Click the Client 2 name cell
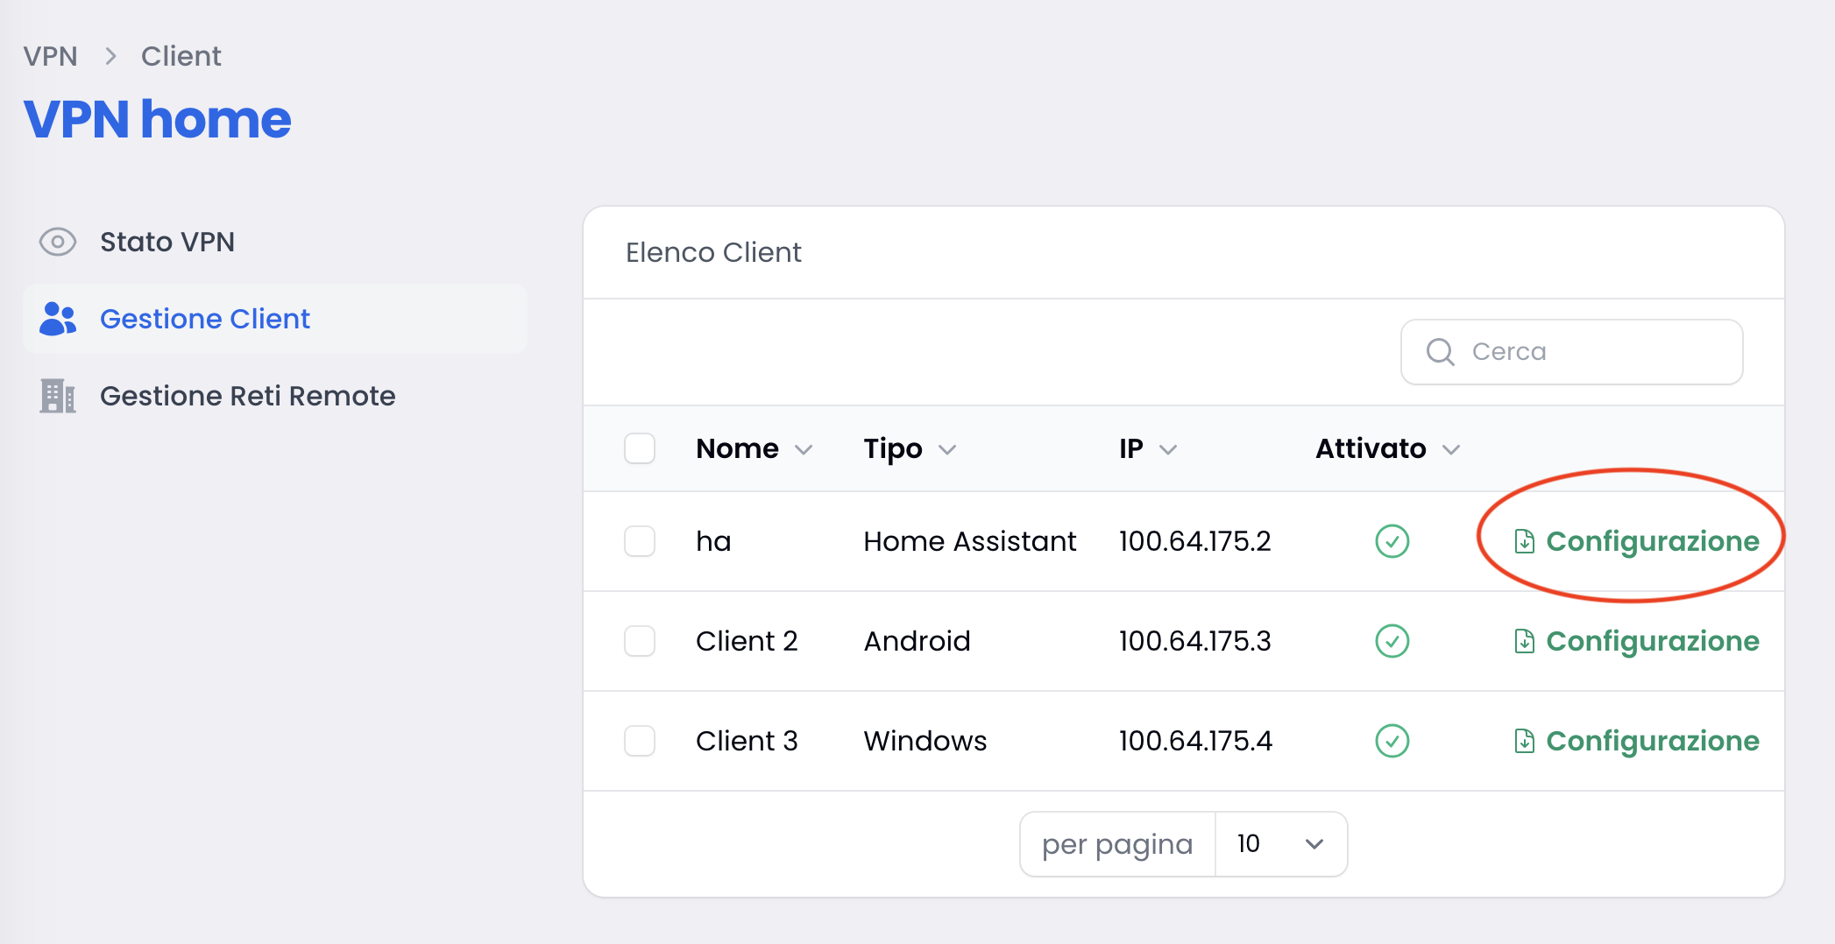 tap(747, 641)
